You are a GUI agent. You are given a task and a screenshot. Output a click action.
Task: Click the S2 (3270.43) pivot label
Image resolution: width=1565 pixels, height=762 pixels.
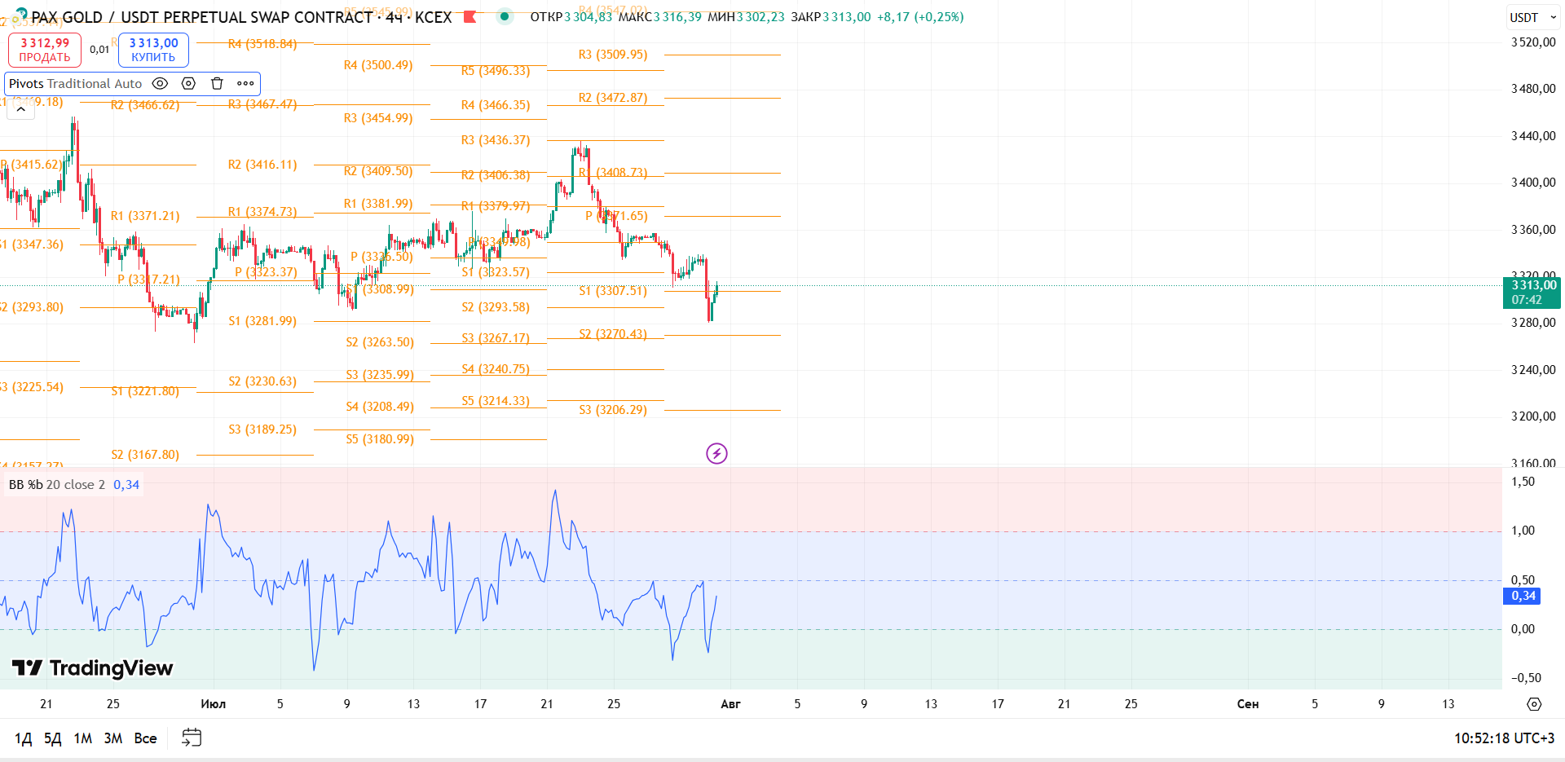coord(613,334)
